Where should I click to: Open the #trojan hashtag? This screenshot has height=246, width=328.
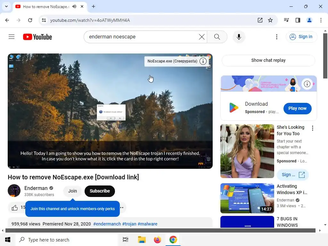coord(129,224)
